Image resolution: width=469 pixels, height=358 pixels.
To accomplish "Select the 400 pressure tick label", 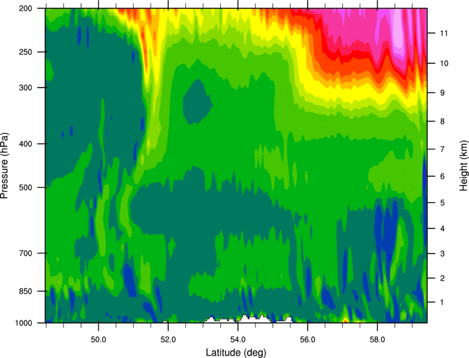I will pos(25,144).
